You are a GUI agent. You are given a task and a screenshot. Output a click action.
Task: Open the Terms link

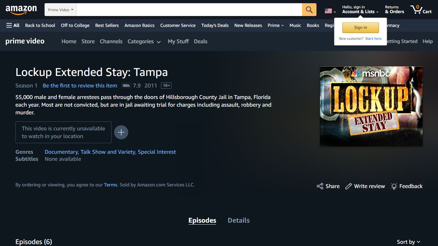[x=111, y=185]
